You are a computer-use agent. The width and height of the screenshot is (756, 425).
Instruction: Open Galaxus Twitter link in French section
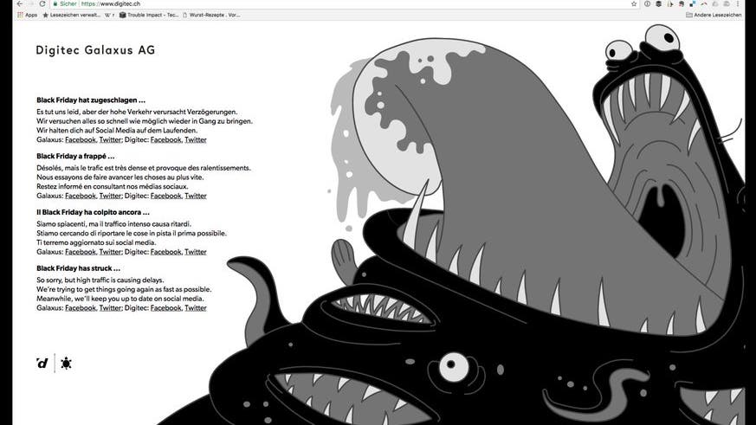[110, 196]
